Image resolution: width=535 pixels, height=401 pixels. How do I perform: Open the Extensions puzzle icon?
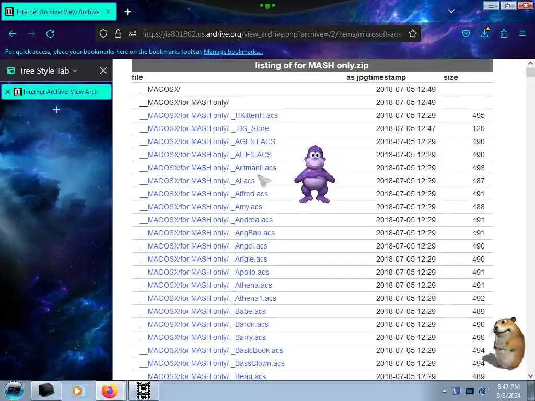tap(504, 33)
